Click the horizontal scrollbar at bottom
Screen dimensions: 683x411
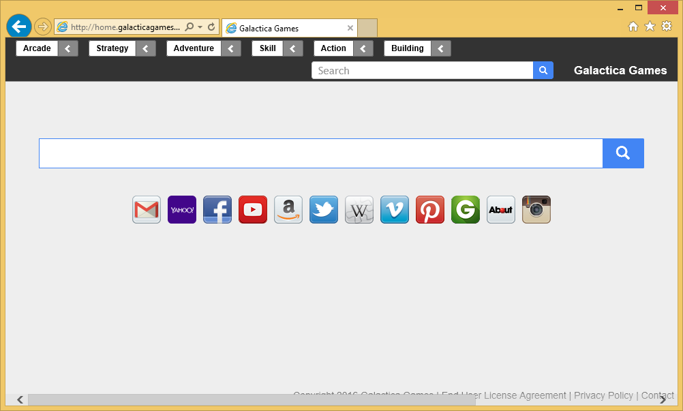coord(251,400)
